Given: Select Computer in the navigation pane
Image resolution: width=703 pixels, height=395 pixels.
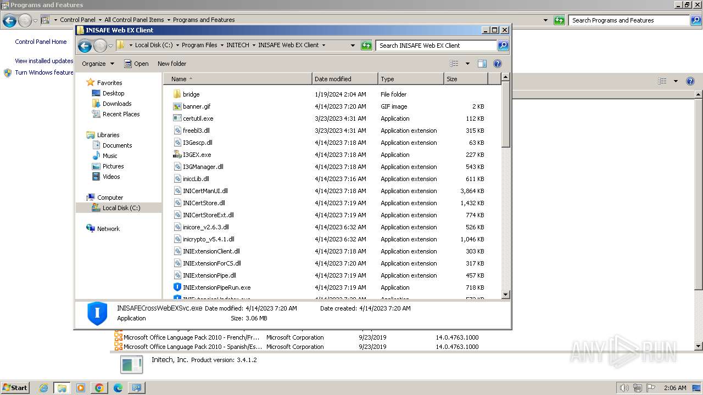Looking at the screenshot, I should click(110, 198).
